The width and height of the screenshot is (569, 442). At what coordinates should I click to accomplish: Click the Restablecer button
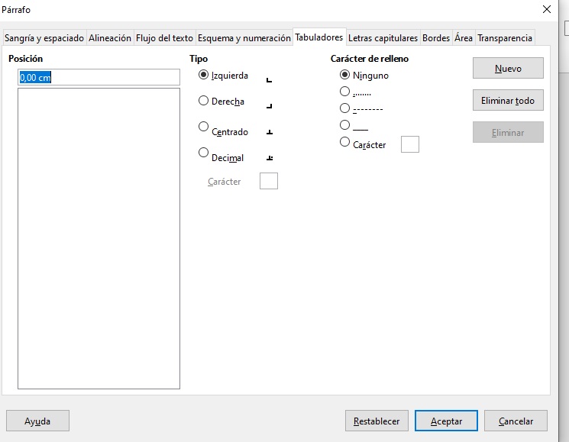pyautogui.click(x=377, y=421)
